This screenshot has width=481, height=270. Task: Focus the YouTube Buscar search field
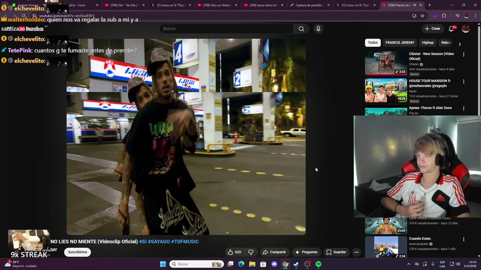[x=227, y=29]
